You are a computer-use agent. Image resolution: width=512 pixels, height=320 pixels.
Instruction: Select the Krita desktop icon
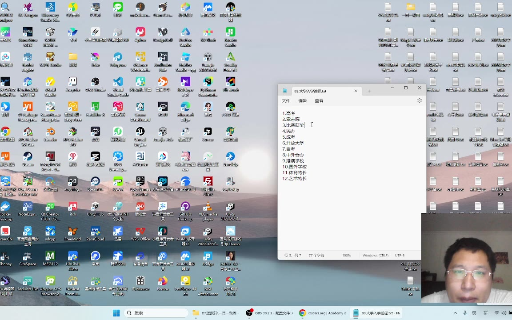click(96, 60)
